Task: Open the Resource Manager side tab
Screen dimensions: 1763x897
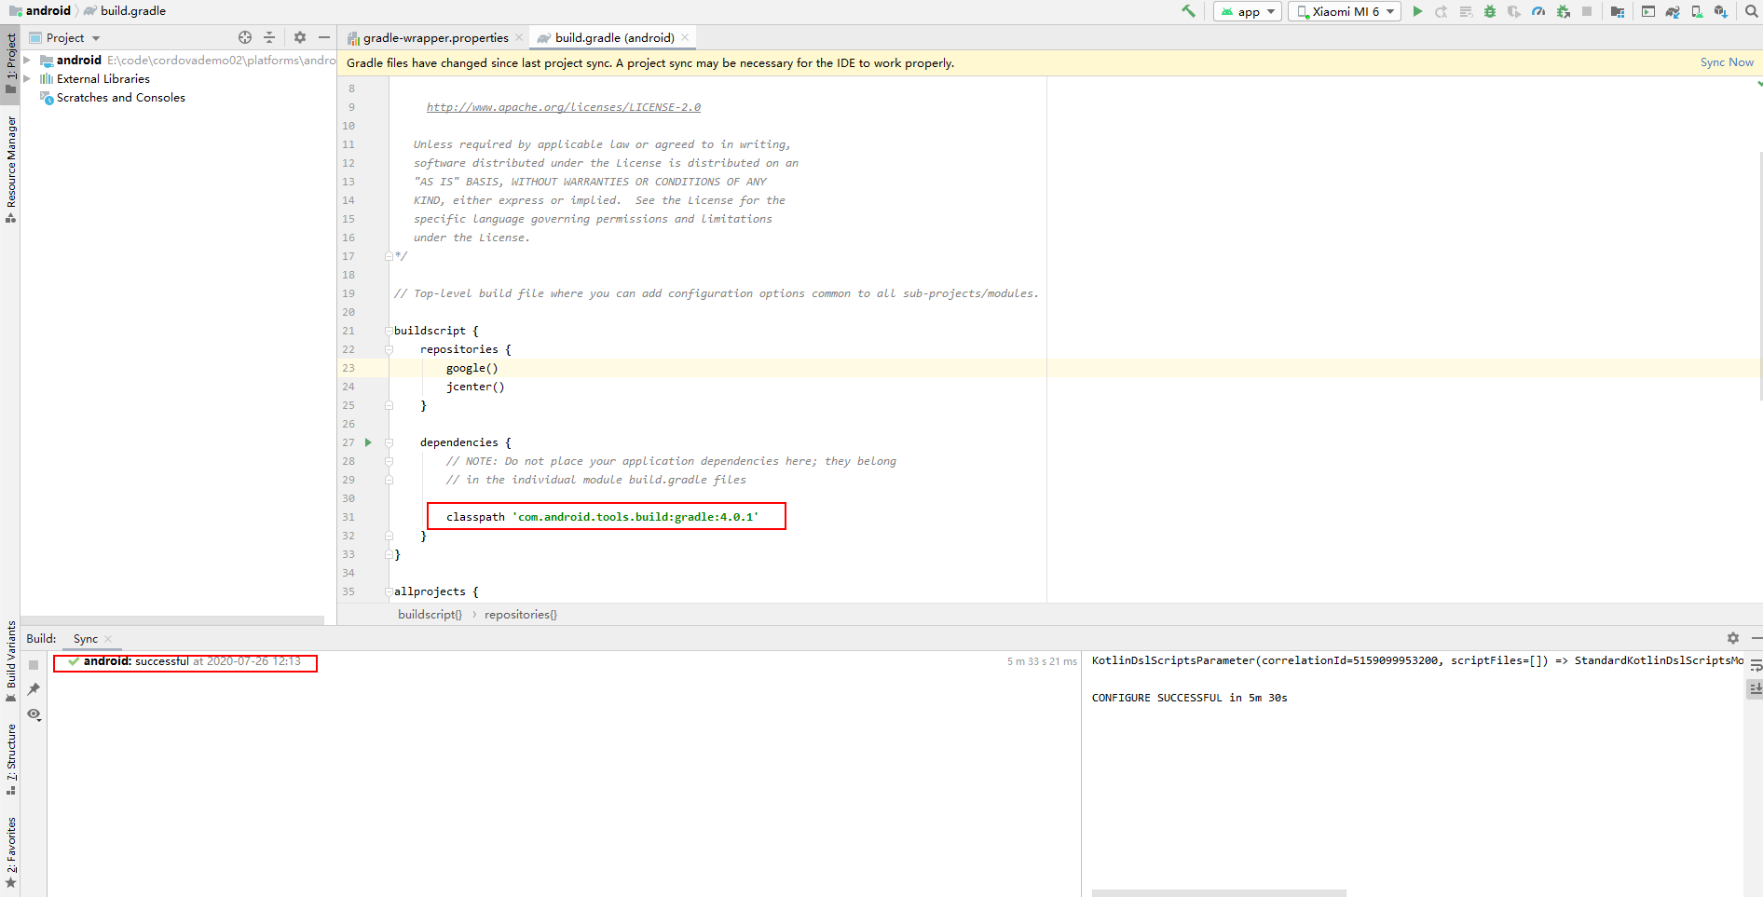Action: point(10,169)
